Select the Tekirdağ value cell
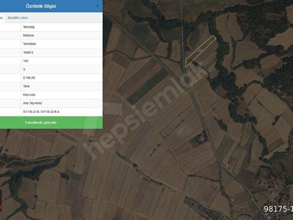This screenshot has height=220, width=293. (x=62, y=27)
